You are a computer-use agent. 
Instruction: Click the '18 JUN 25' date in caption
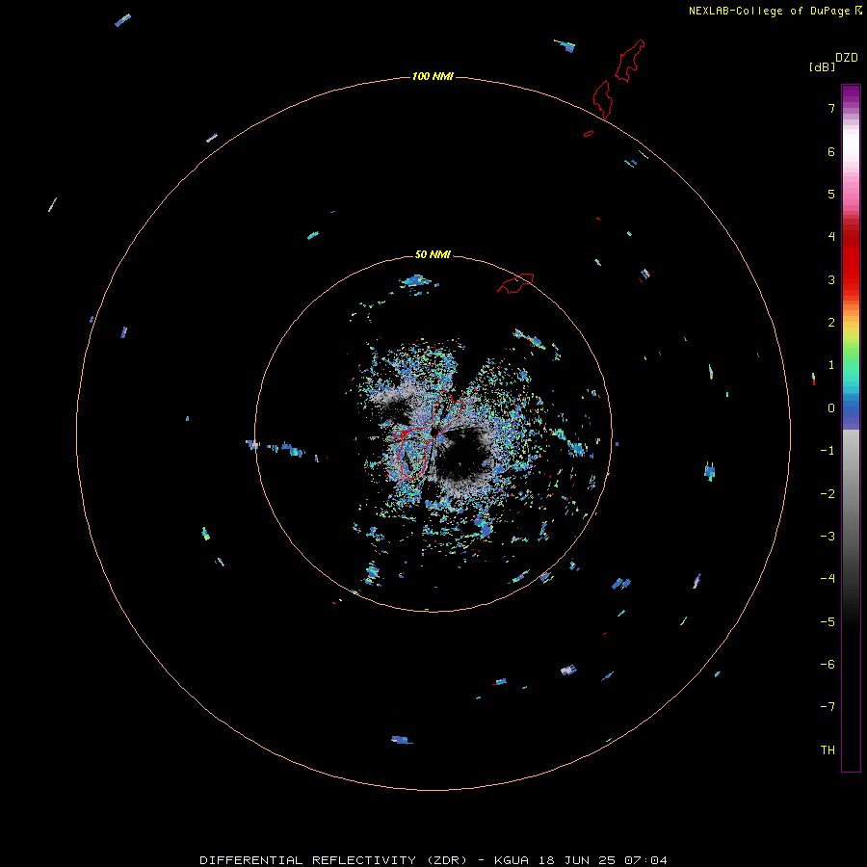pos(577,860)
